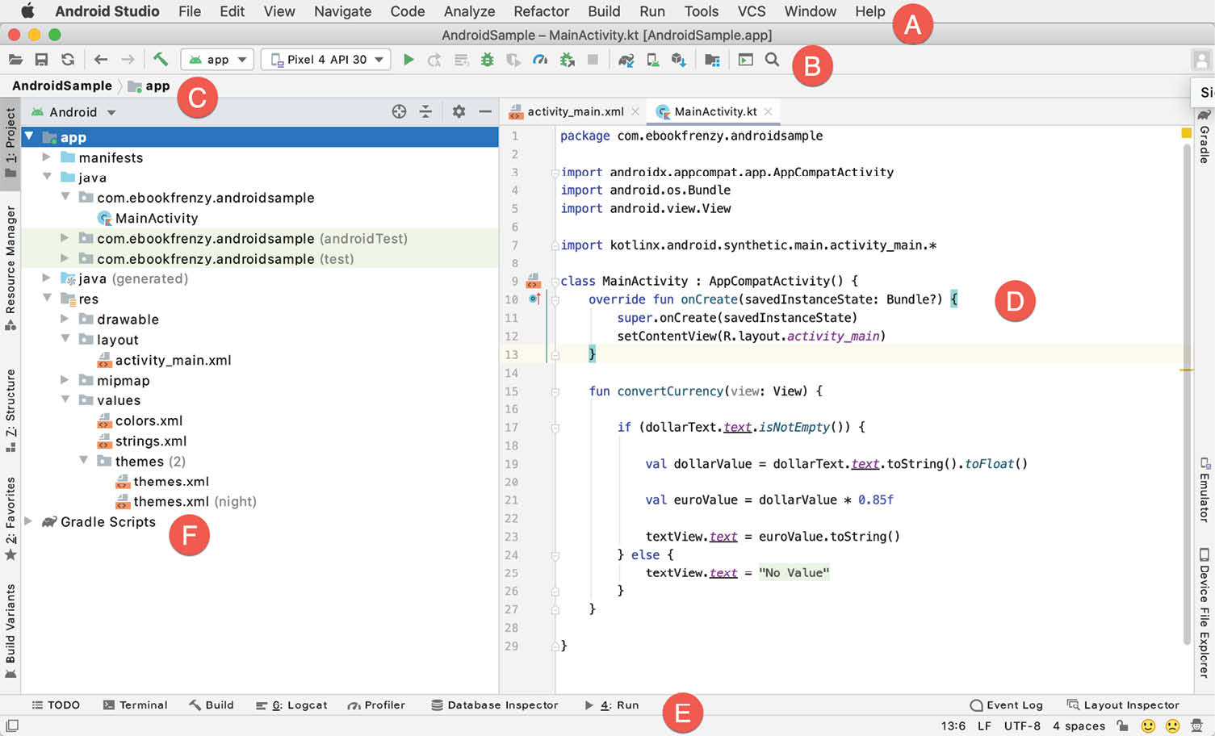Open the Profile app gauge icon
This screenshot has width=1215, height=736.
coord(540,60)
